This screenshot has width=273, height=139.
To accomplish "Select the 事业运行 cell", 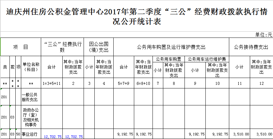I will tap(30, 134).
